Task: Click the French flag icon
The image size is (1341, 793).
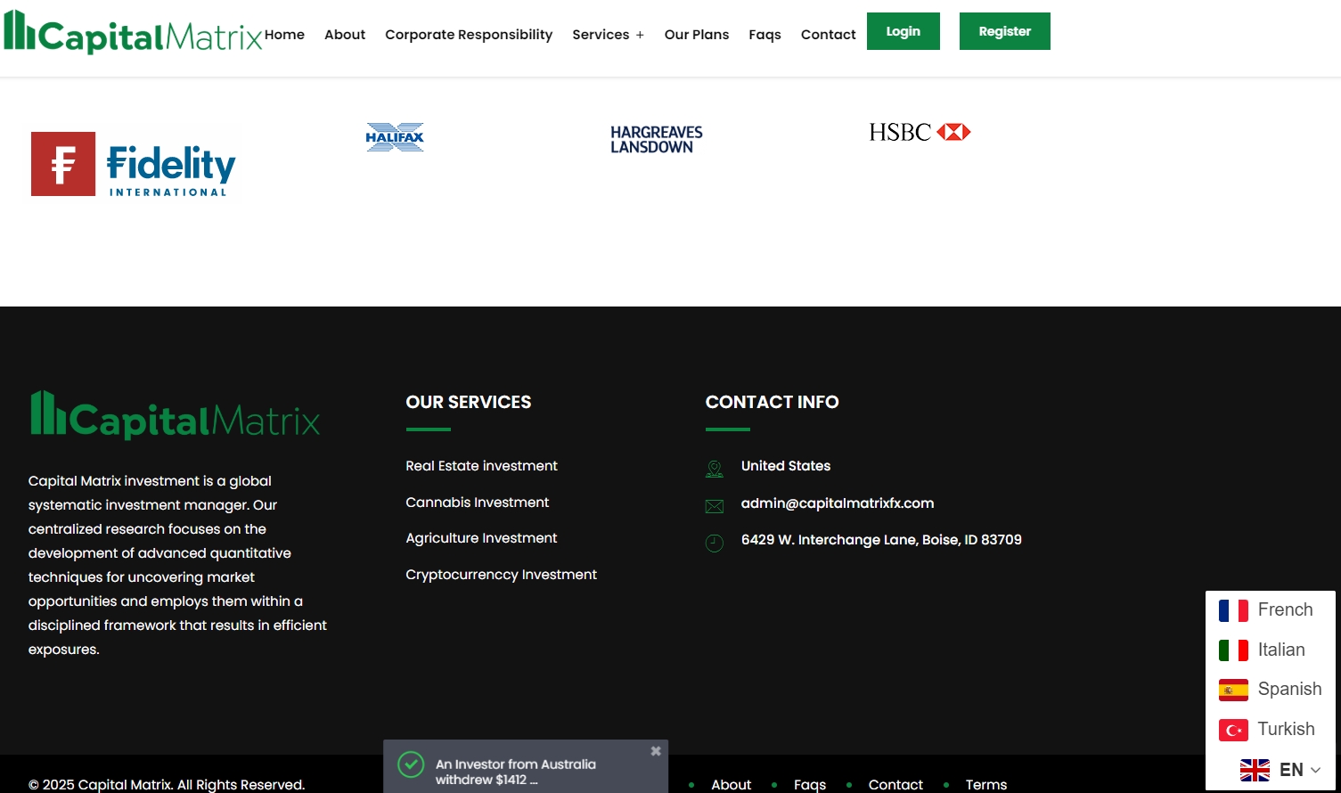Action: point(1233,610)
